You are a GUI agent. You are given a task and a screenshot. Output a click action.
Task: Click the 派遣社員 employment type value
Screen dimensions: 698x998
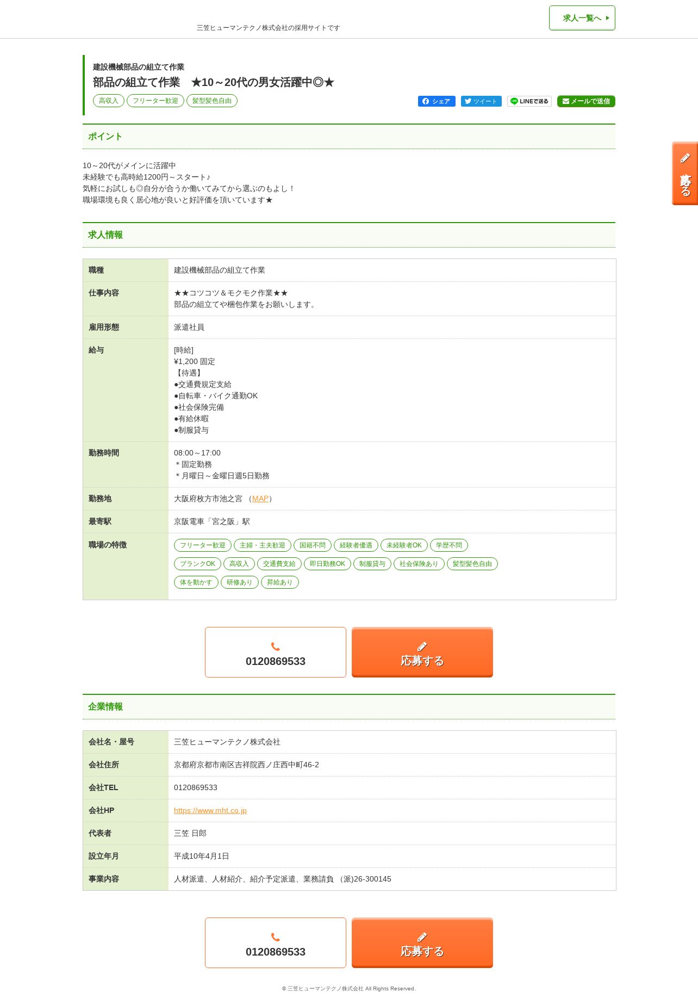189,327
